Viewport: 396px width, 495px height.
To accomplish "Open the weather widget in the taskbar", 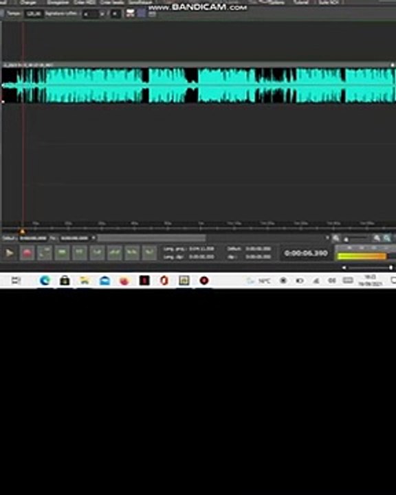I will [x=258, y=280].
